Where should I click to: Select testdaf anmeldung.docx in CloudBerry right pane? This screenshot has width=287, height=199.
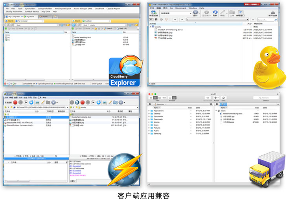[x=83, y=37]
